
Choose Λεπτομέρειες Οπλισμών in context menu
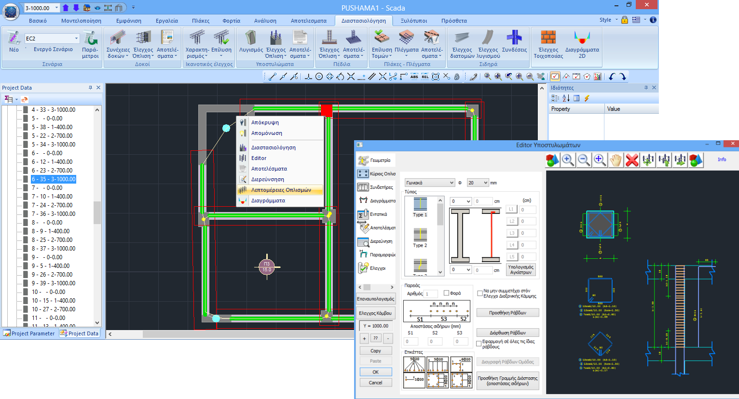tap(280, 190)
